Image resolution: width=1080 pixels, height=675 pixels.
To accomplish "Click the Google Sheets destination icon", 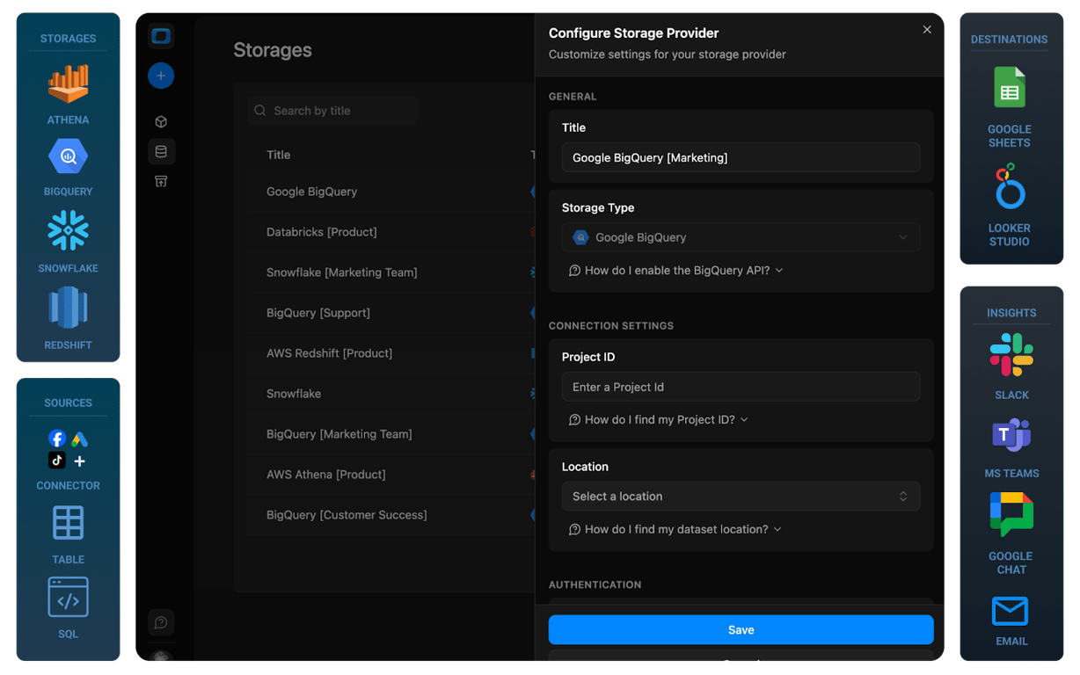I will pyautogui.click(x=1010, y=88).
